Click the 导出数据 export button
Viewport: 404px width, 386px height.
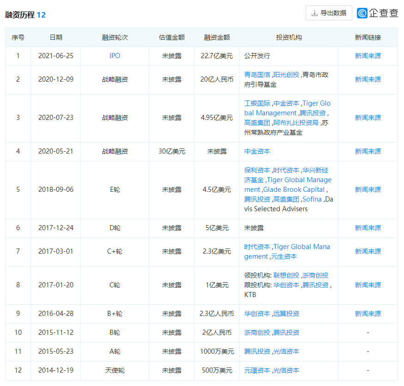click(x=329, y=13)
